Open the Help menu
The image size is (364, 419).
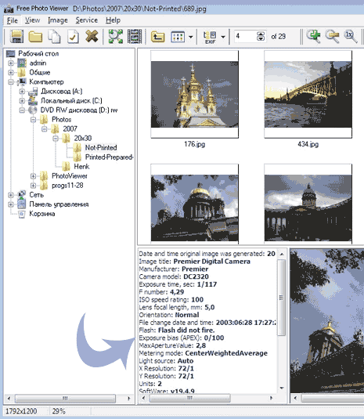pos(113,20)
